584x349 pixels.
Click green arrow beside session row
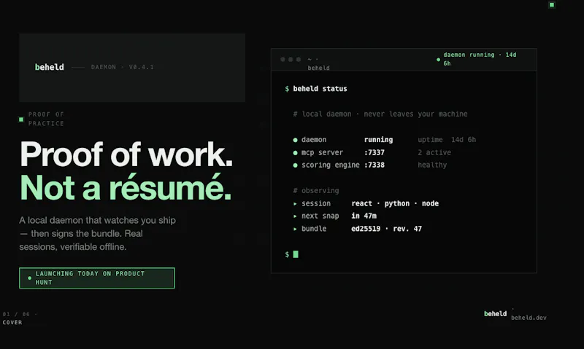(x=295, y=204)
